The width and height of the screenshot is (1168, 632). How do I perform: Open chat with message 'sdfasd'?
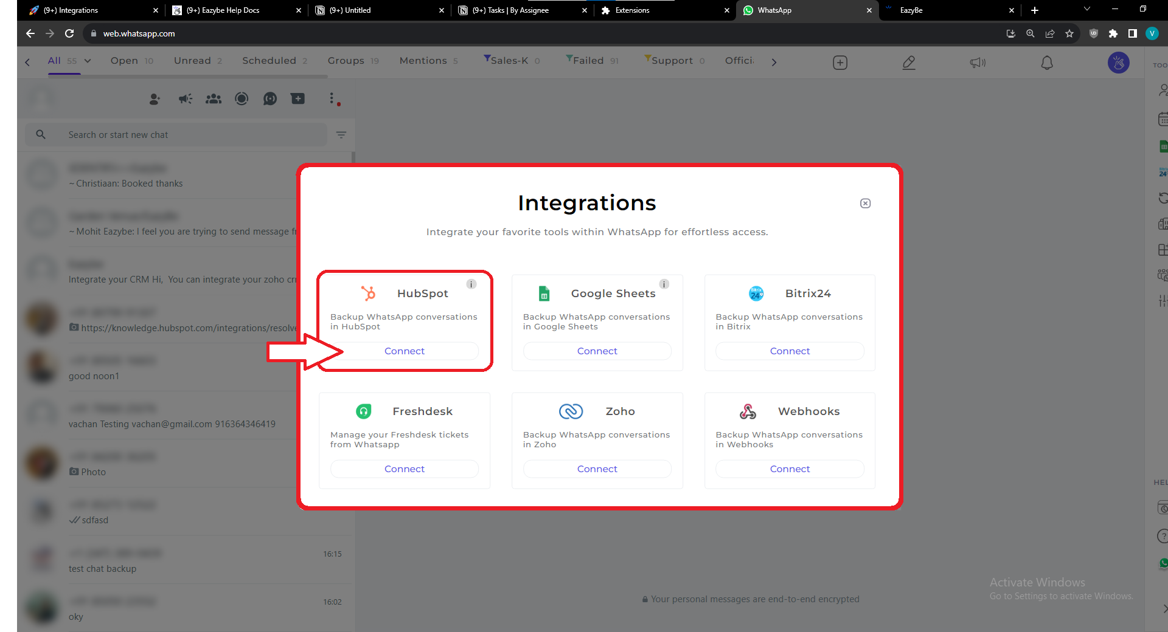(x=186, y=512)
